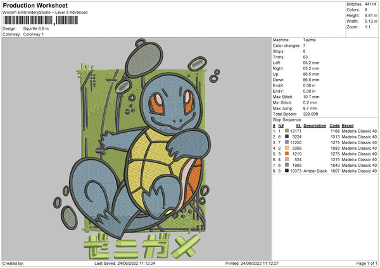The height and width of the screenshot is (268, 380).
Task: Select the 'Stop Sequence:' heading
Action: (x=287, y=120)
